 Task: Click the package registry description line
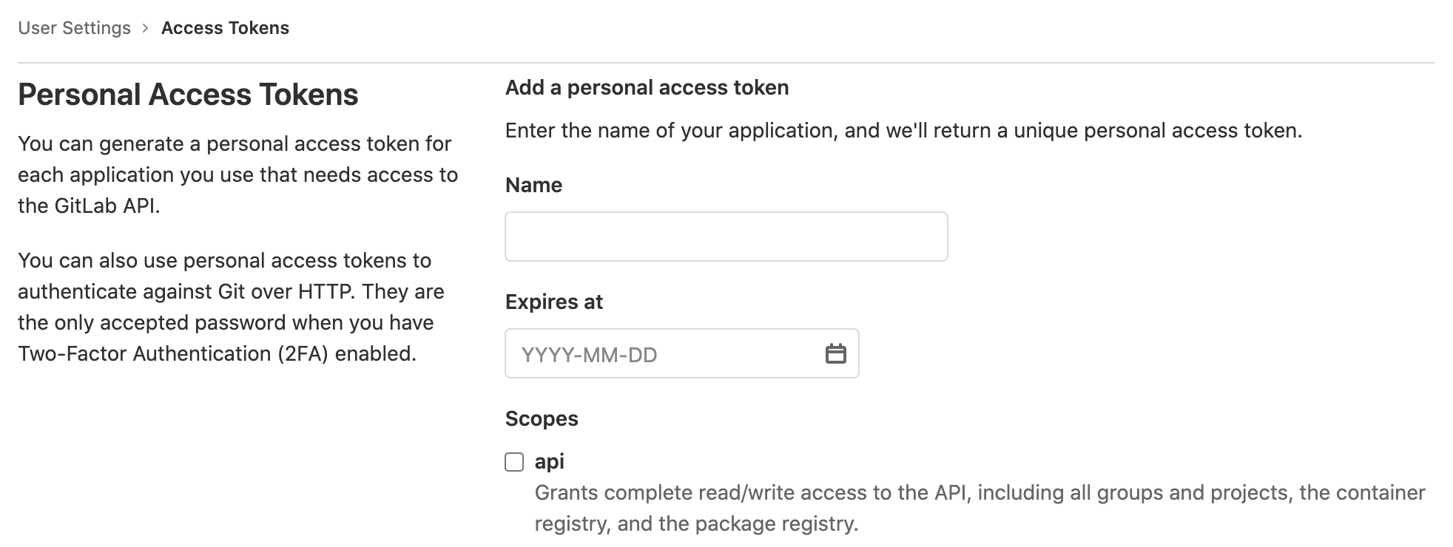[x=696, y=524]
